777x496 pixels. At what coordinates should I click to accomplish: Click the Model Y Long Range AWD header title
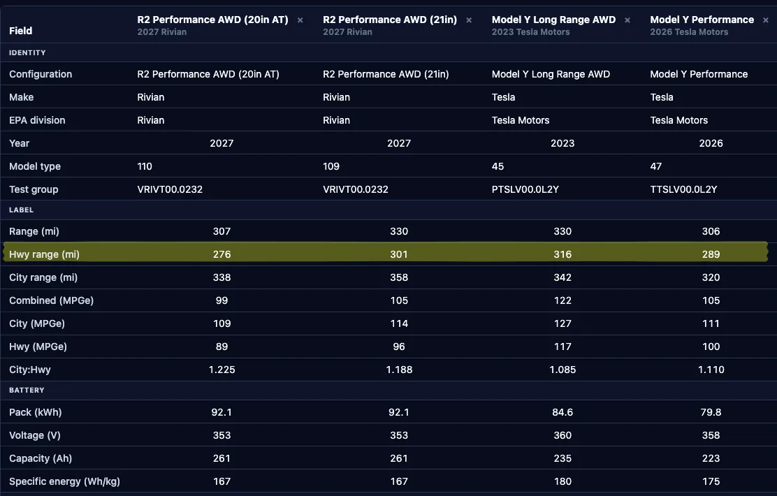coord(553,20)
